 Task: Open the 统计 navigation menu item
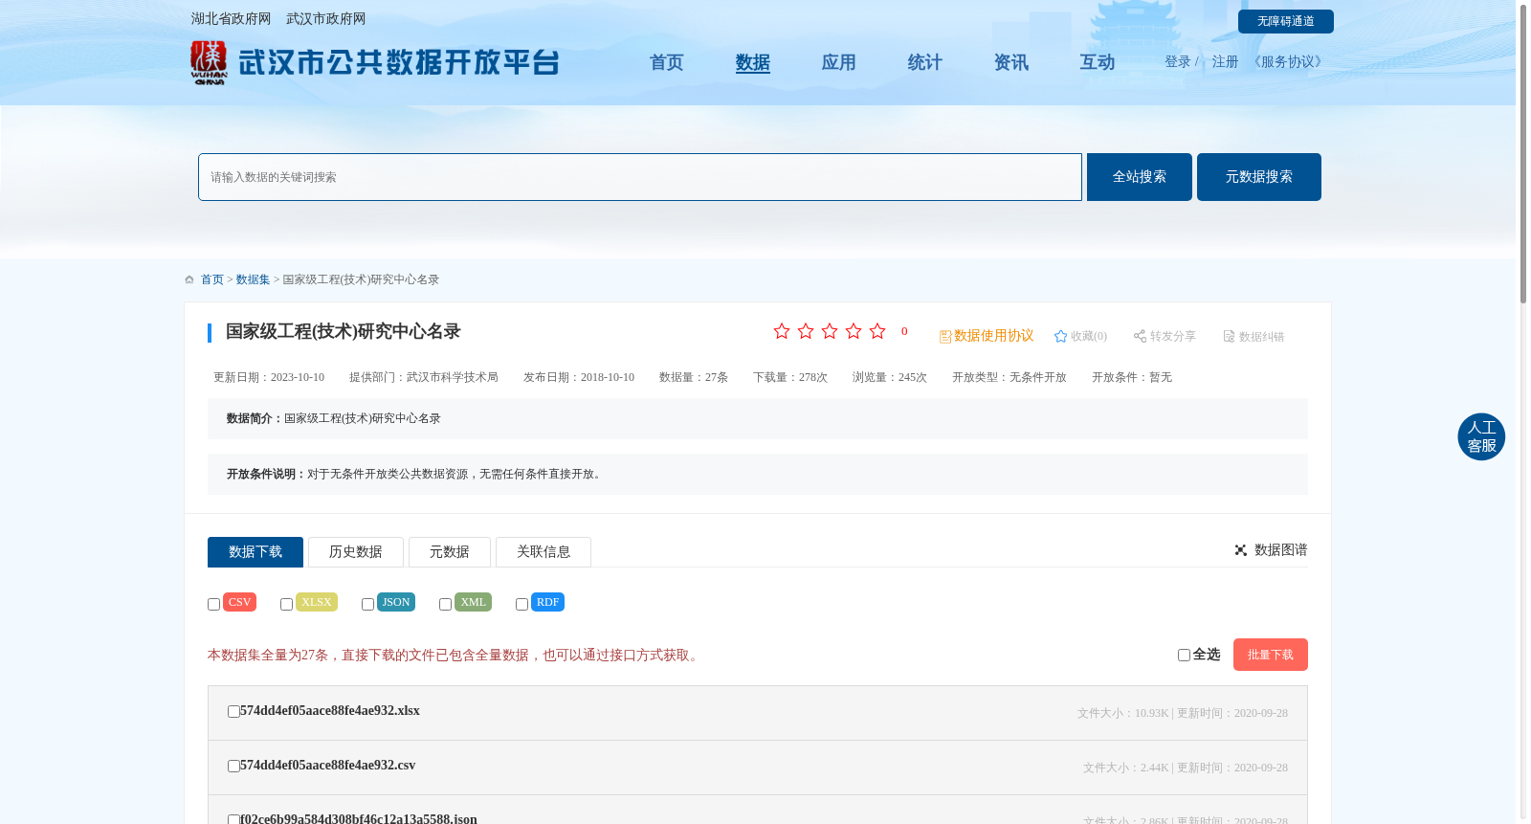pos(925,63)
